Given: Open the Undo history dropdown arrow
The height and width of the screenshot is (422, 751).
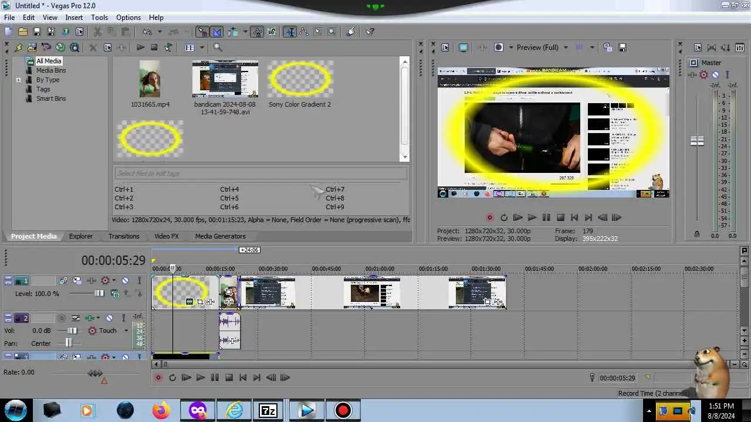Looking at the screenshot, I should (x=160, y=32).
